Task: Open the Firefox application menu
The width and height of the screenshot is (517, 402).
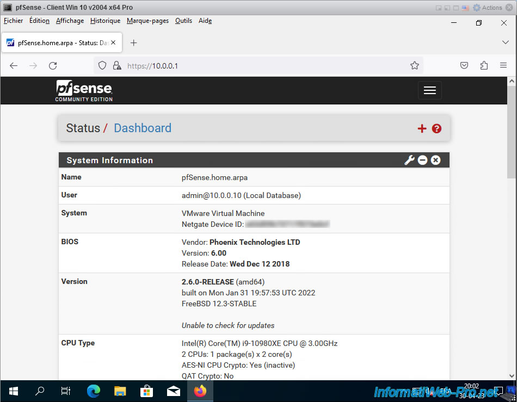Action: (x=503, y=65)
